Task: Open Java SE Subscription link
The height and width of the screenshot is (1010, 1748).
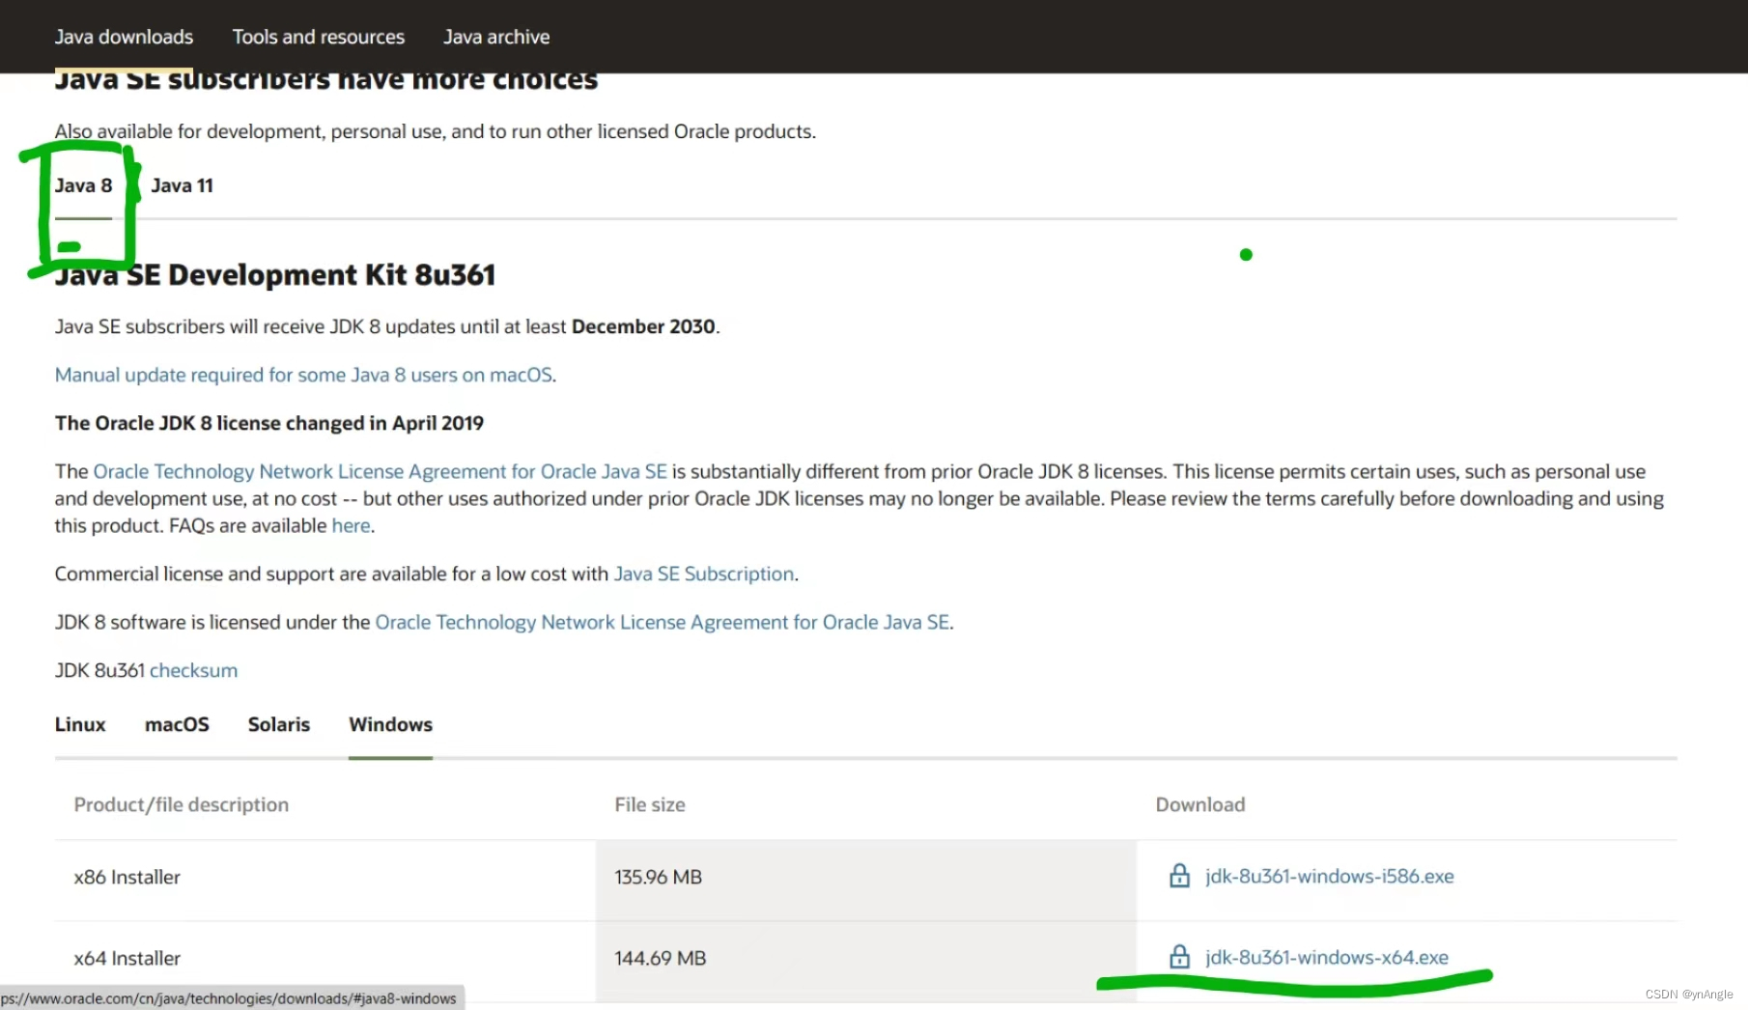Action: 704,574
